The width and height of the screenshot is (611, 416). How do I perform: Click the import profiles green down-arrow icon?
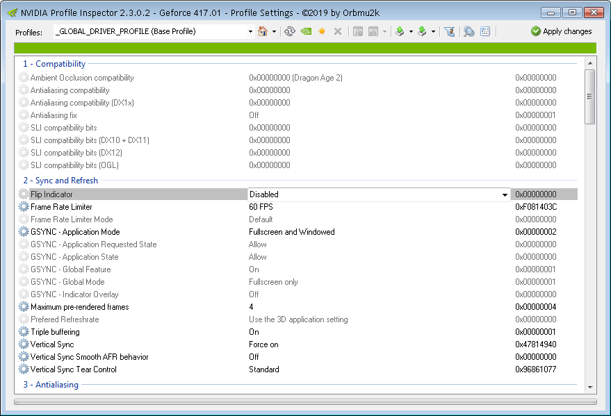pyautogui.click(x=422, y=31)
